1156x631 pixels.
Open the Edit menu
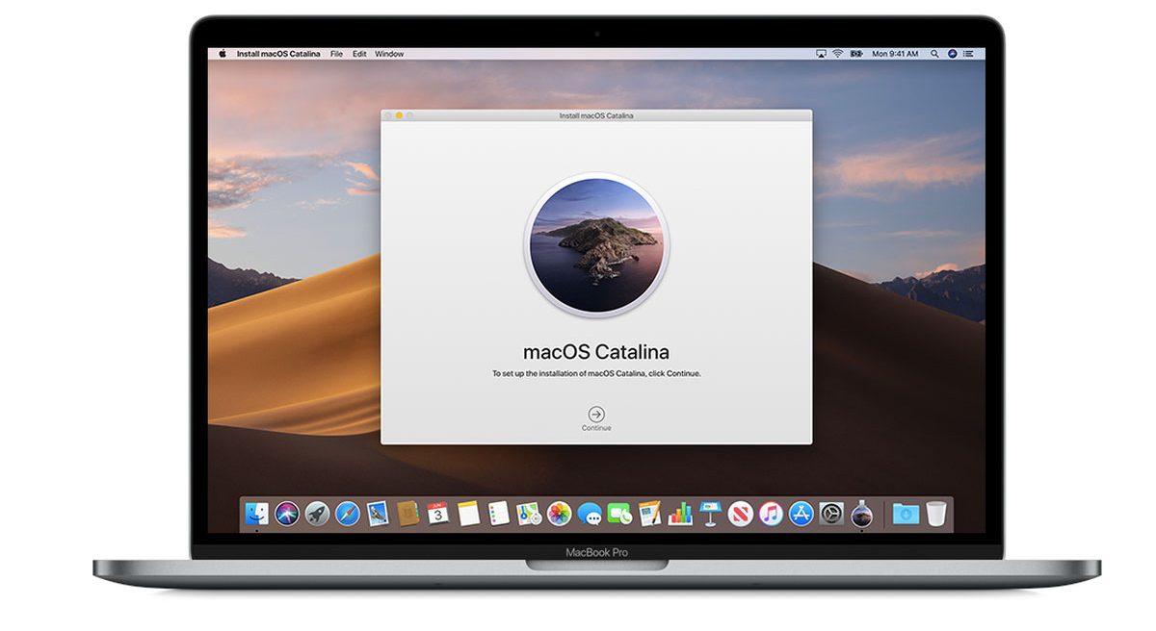point(359,54)
